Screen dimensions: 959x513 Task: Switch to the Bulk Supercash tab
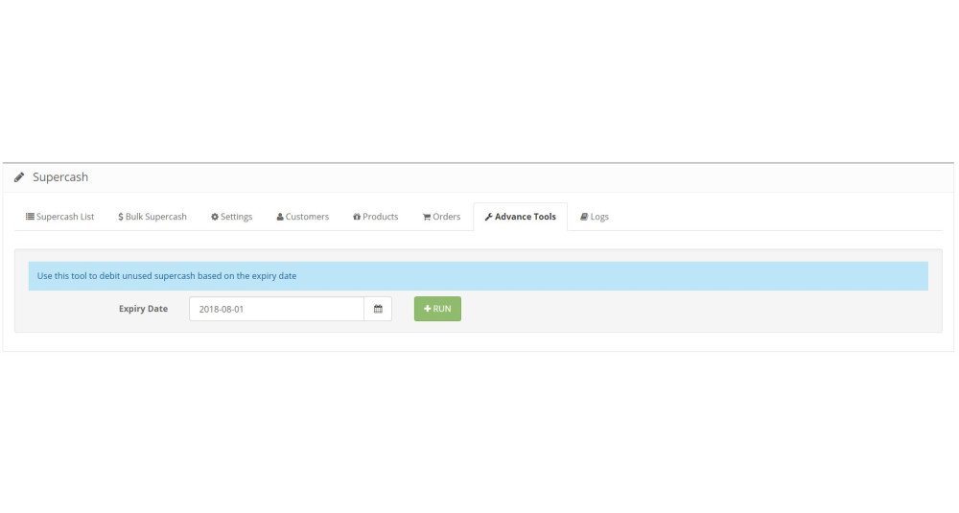(152, 217)
